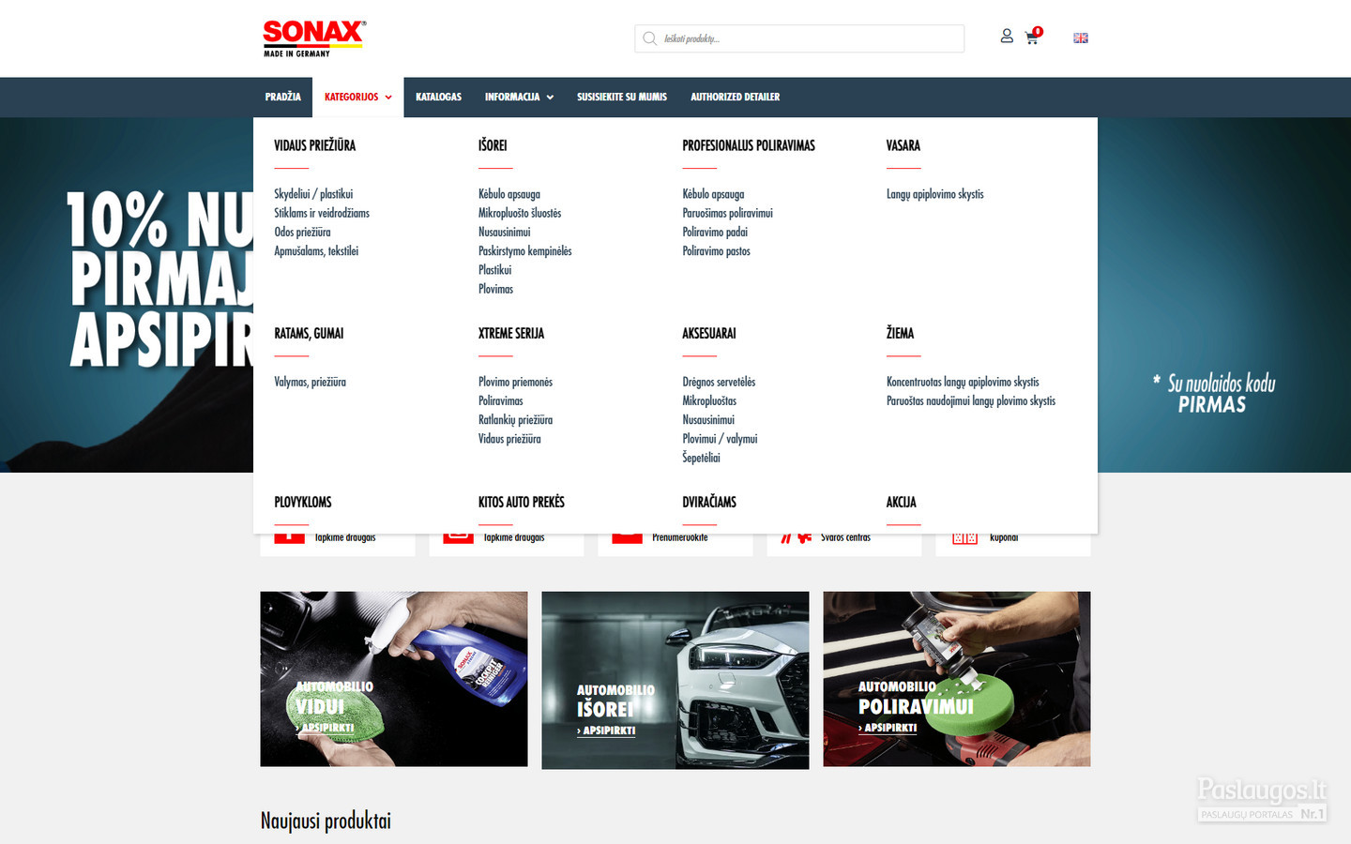
Task: Click the Automobilio Poliravimui banner thumbnail
Action: (x=957, y=679)
